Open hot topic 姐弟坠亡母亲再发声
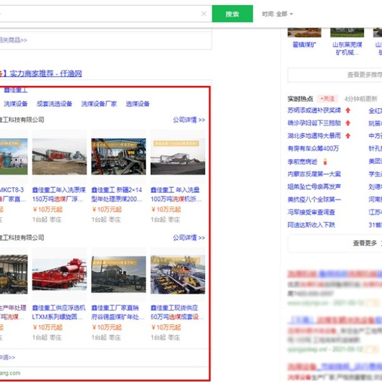The height and width of the screenshot is (382, 382). tap(314, 187)
